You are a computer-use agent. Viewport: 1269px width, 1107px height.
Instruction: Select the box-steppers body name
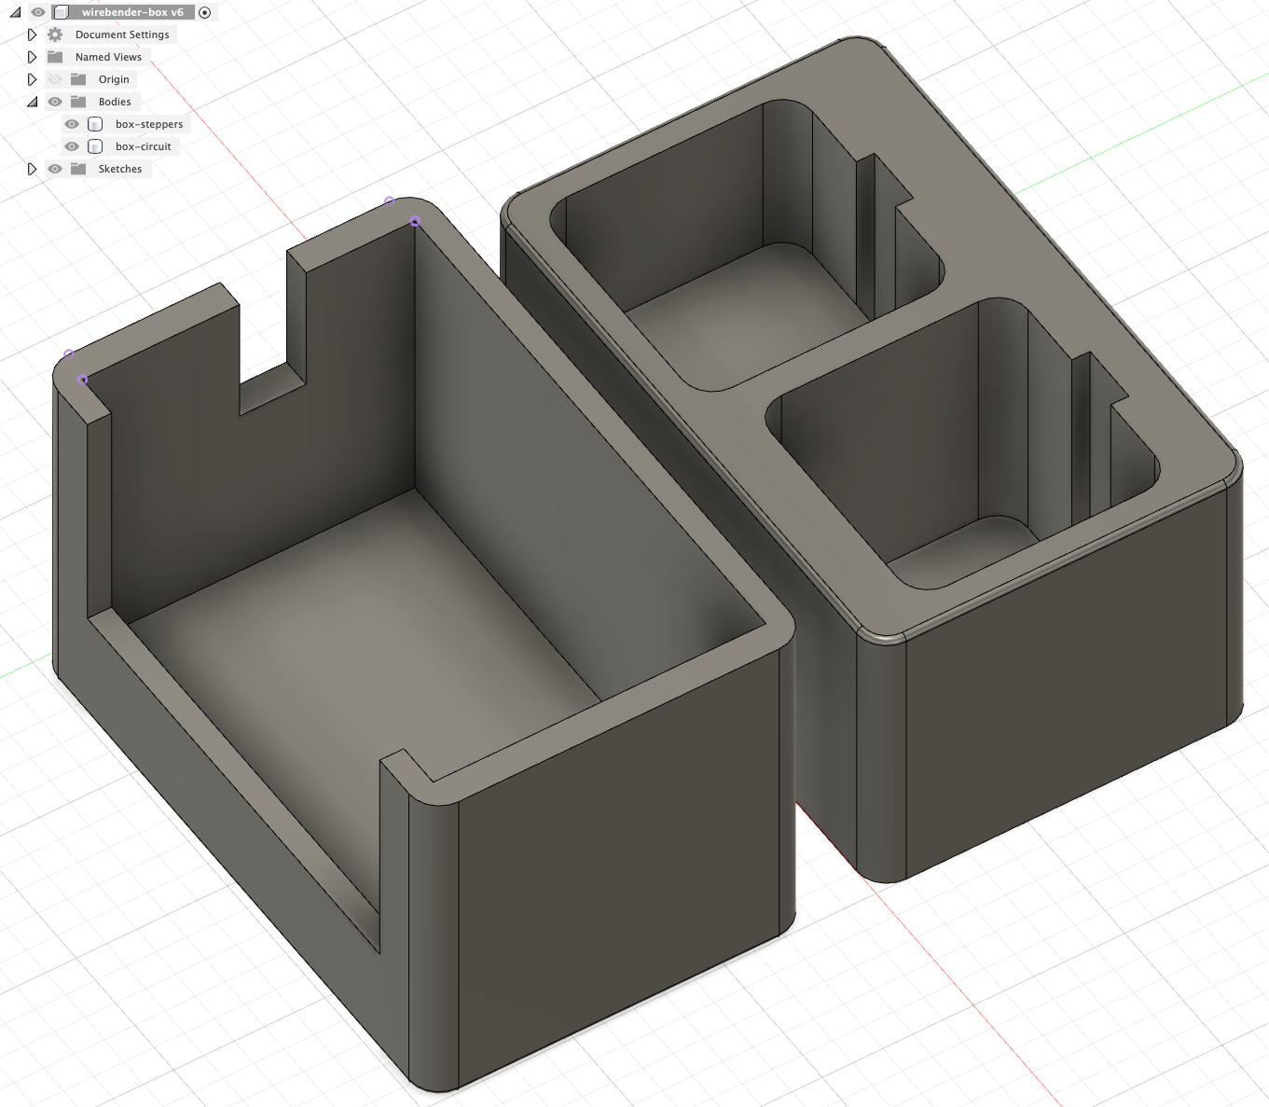point(149,124)
